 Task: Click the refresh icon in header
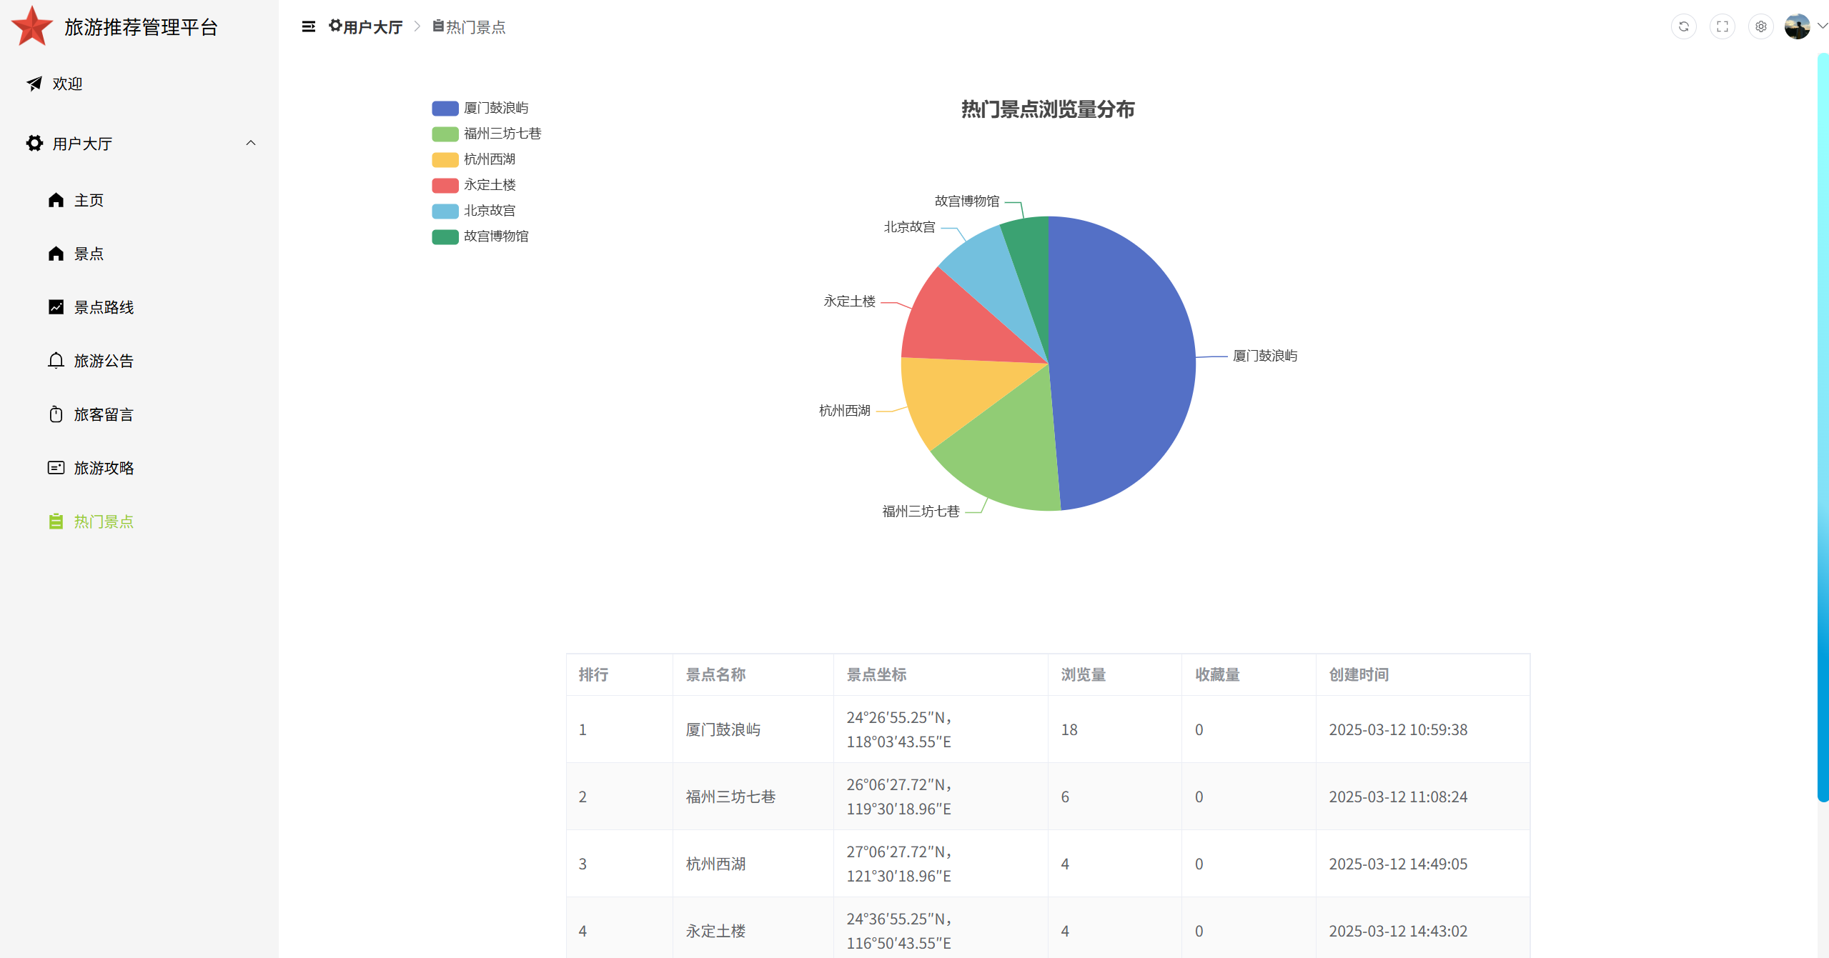coord(1683,27)
